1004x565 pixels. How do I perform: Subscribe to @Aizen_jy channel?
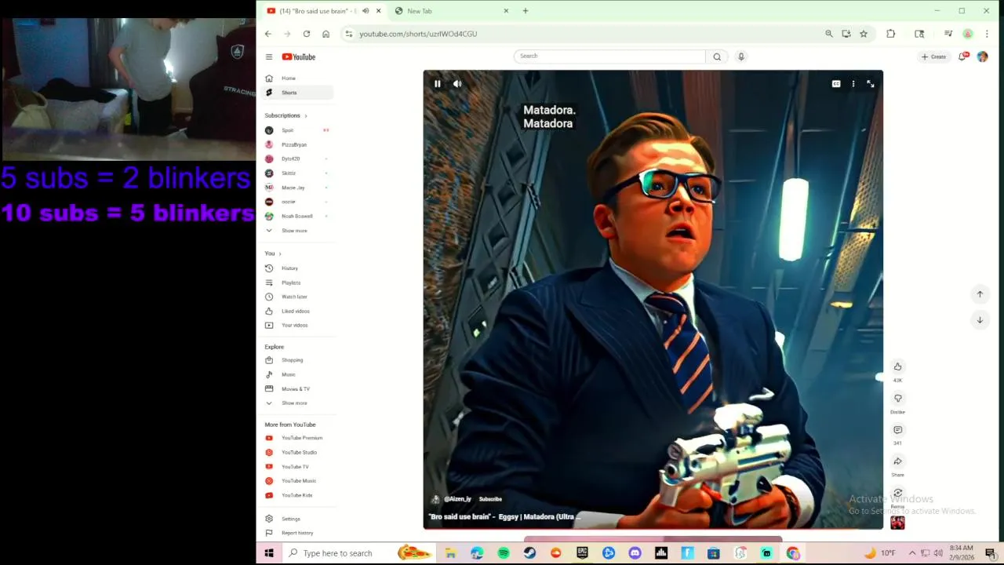490,499
